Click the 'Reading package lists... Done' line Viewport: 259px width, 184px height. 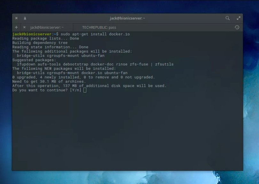point(46,38)
